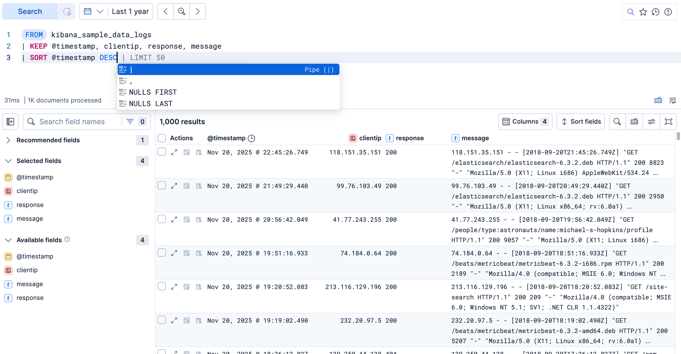Enter fullscreen mode for the results table
The width and height of the screenshot is (681, 354).
pyautogui.click(x=669, y=121)
